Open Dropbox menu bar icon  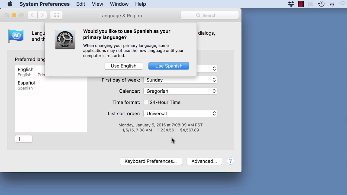point(291,4)
